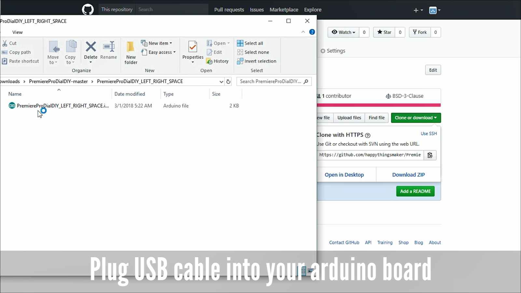This screenshot has height=293, width=521.
Task: Fork the GitHub repository
Action: point(420,32)
